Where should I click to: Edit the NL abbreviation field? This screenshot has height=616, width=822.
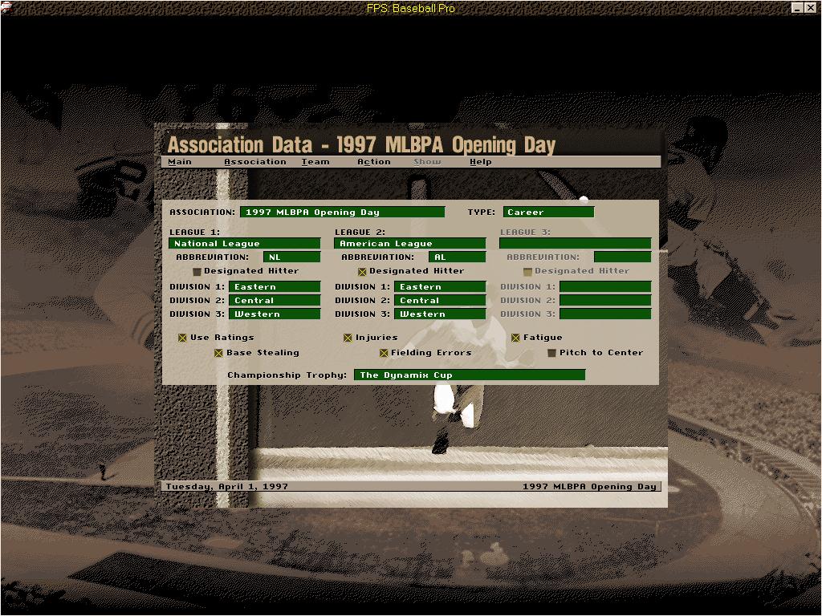click(291, 257)
